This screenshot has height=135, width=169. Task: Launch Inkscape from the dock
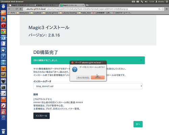pyautogui.click(x=3, y=81)
